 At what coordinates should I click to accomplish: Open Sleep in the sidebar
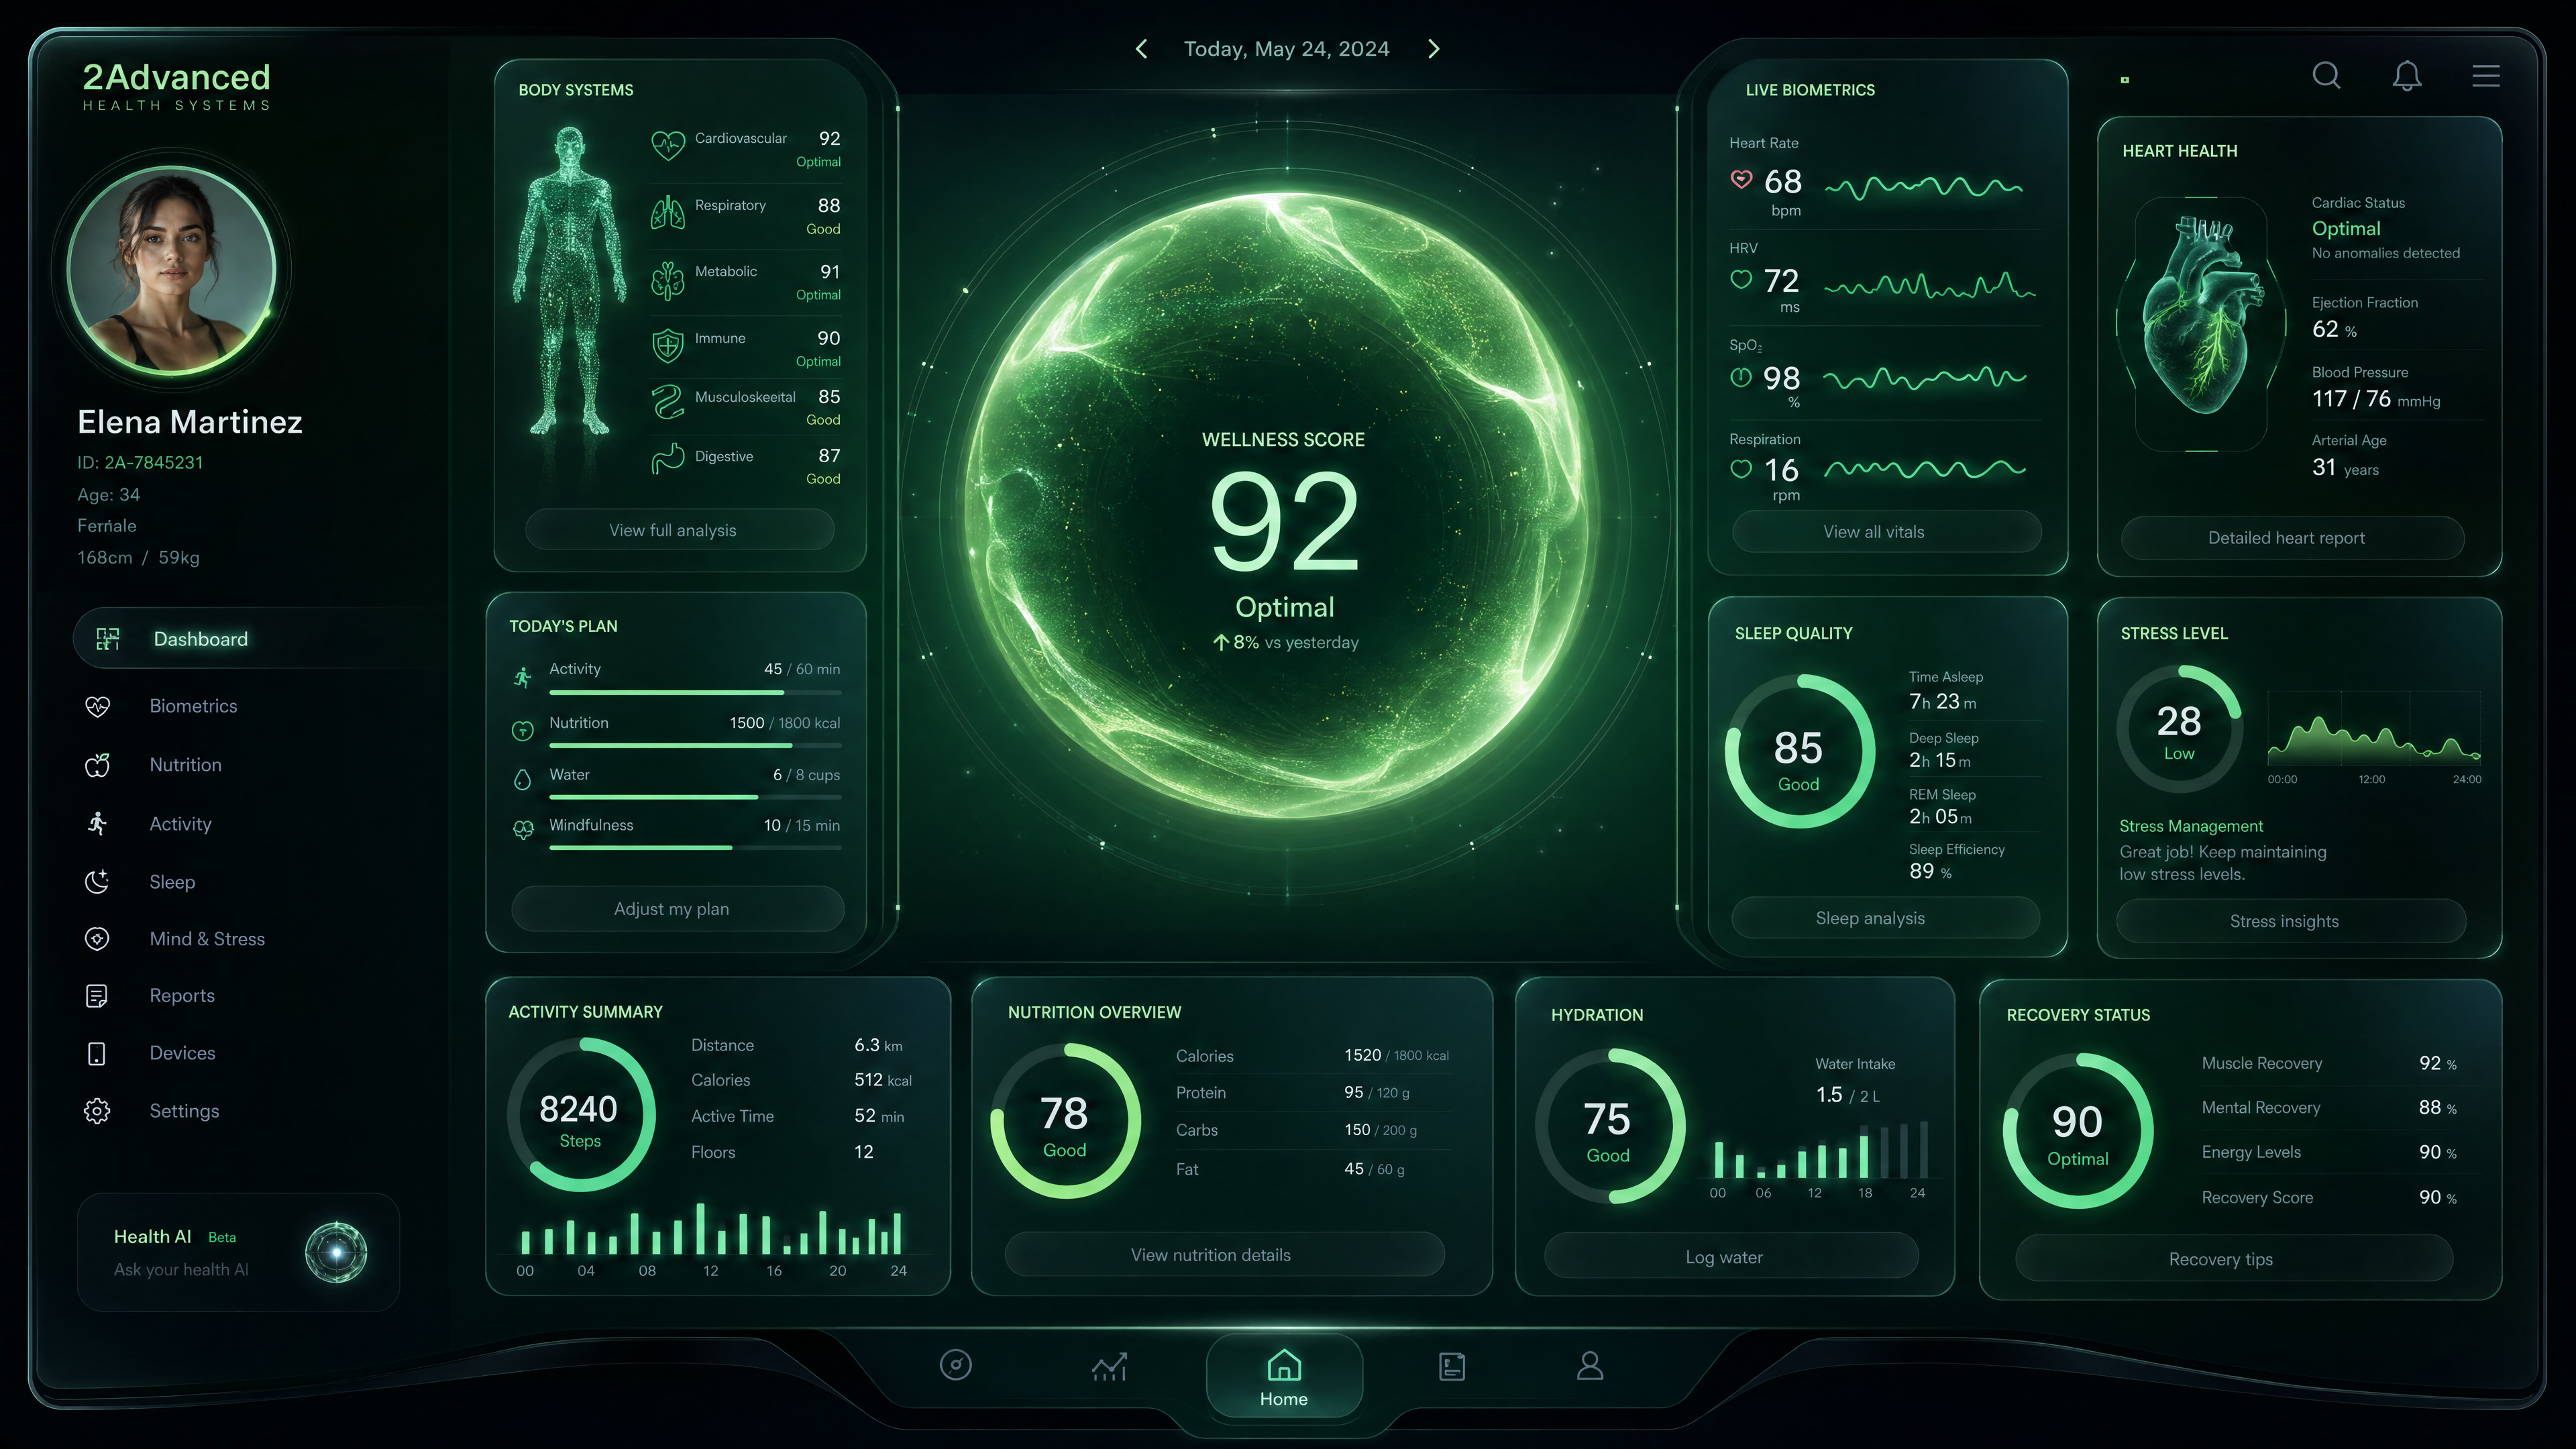[x=141, y=882]
